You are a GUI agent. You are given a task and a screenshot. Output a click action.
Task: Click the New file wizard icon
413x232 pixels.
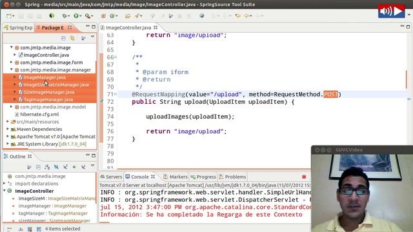[x=8, y=16]
